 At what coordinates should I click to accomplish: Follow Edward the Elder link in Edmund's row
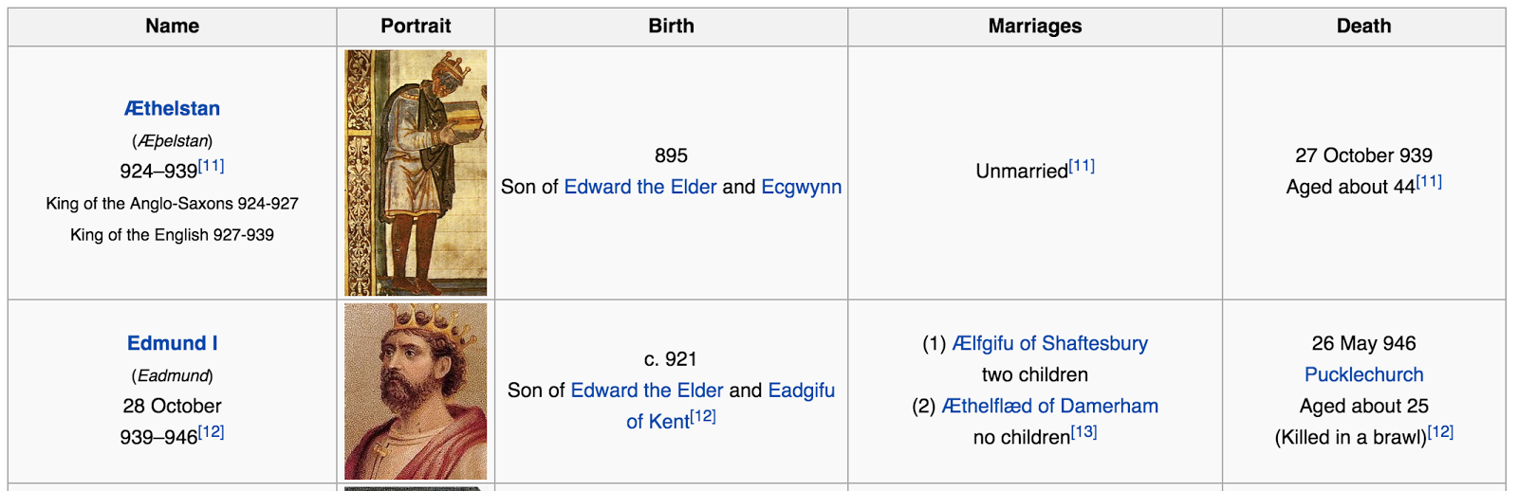[x=647, y=391]
